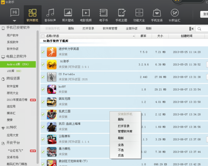Choose 刷新 in the context menu
This screenshot has width=208, height=166.
121,138
